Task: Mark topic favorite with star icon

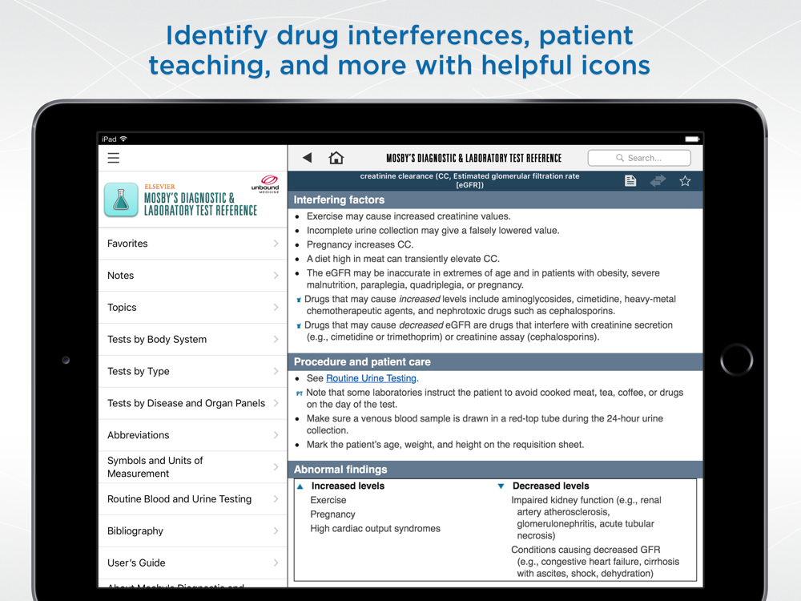Action: 685,181
